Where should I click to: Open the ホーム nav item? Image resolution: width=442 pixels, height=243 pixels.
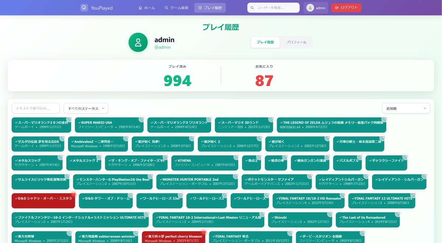tap(147, 8)
